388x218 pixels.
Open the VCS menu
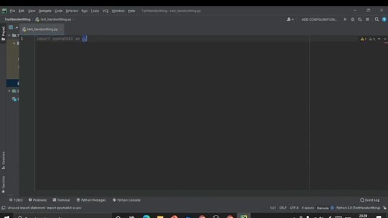point(105,11)
